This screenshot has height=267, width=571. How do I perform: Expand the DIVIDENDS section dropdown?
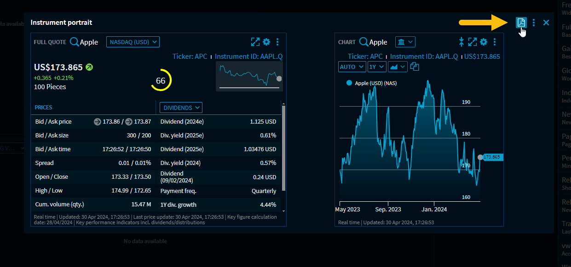pyautogui.click(x=181, y=108)
